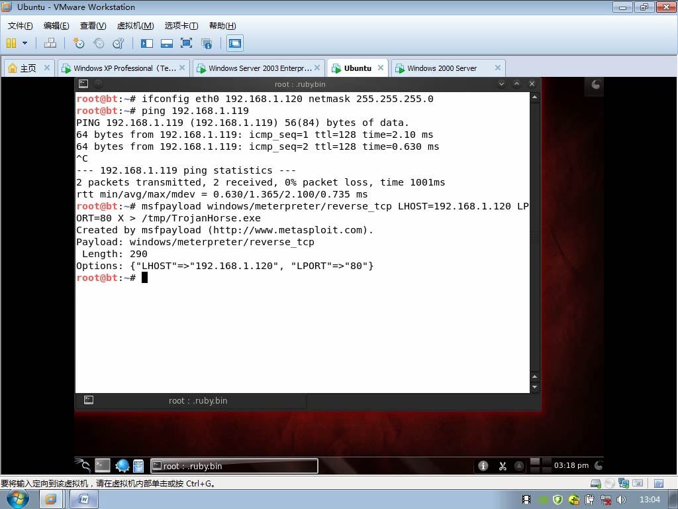This screenshot has height=509, width=678.
Task: Toggle the library sidebar view icon
Action: (147, 43)
